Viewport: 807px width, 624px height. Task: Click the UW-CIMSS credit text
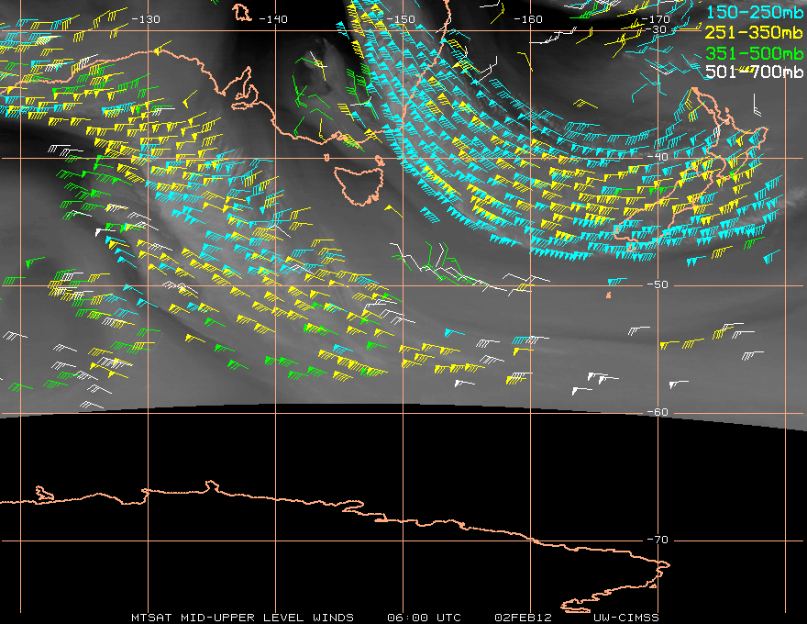pos(625,618)
